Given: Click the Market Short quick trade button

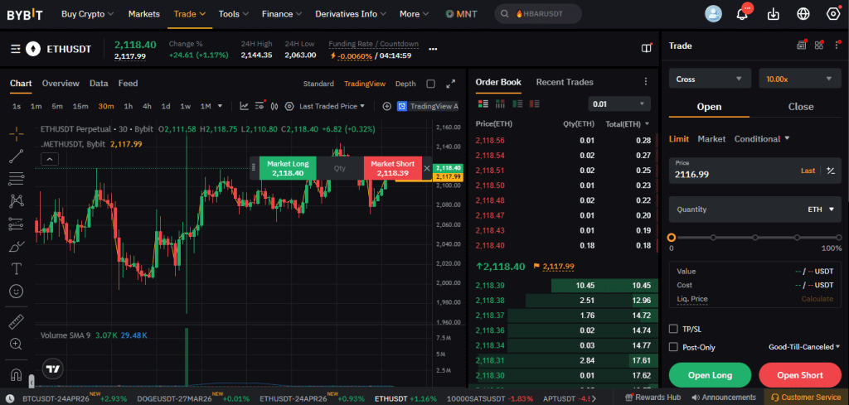Looking at the screenshot, I should tap(392, 168).
